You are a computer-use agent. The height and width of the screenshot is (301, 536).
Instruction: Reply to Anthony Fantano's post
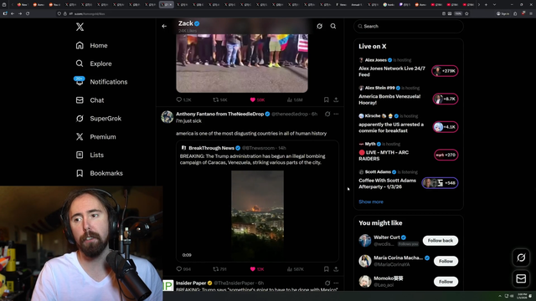[183, 269]
